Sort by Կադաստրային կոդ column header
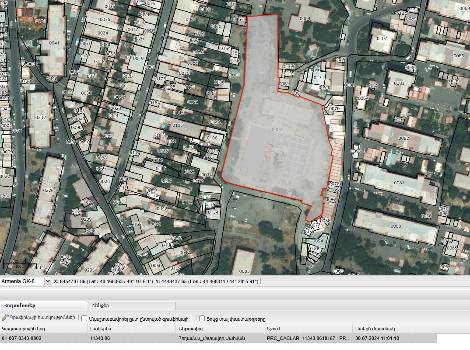The image size is (470, 350). 44,328
